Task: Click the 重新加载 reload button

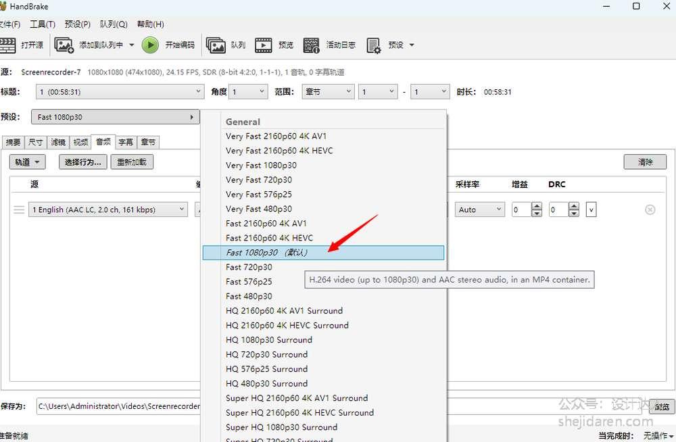Action: [132, 162]
